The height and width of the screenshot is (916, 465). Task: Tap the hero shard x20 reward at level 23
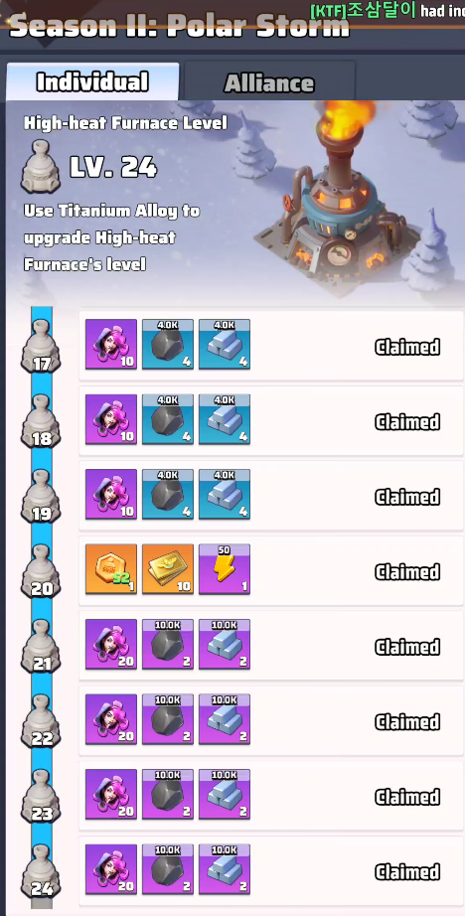[x=111, y=795]
